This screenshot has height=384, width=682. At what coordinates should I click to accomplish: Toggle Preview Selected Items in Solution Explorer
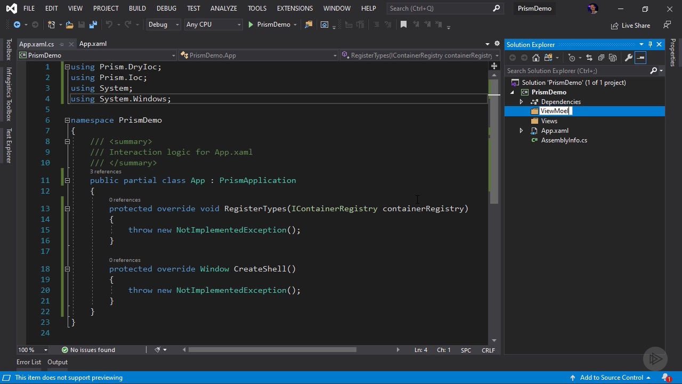640,58
